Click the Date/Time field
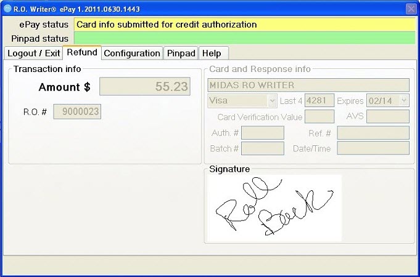 [373, 148]
